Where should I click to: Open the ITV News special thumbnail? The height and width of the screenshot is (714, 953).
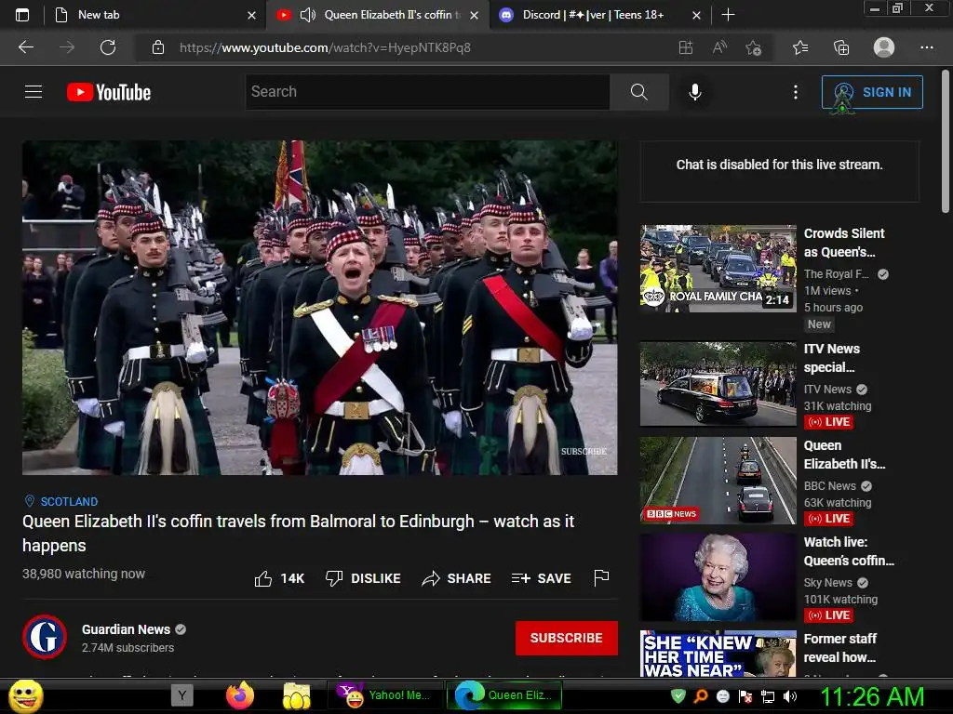click(x=718, y=384)
